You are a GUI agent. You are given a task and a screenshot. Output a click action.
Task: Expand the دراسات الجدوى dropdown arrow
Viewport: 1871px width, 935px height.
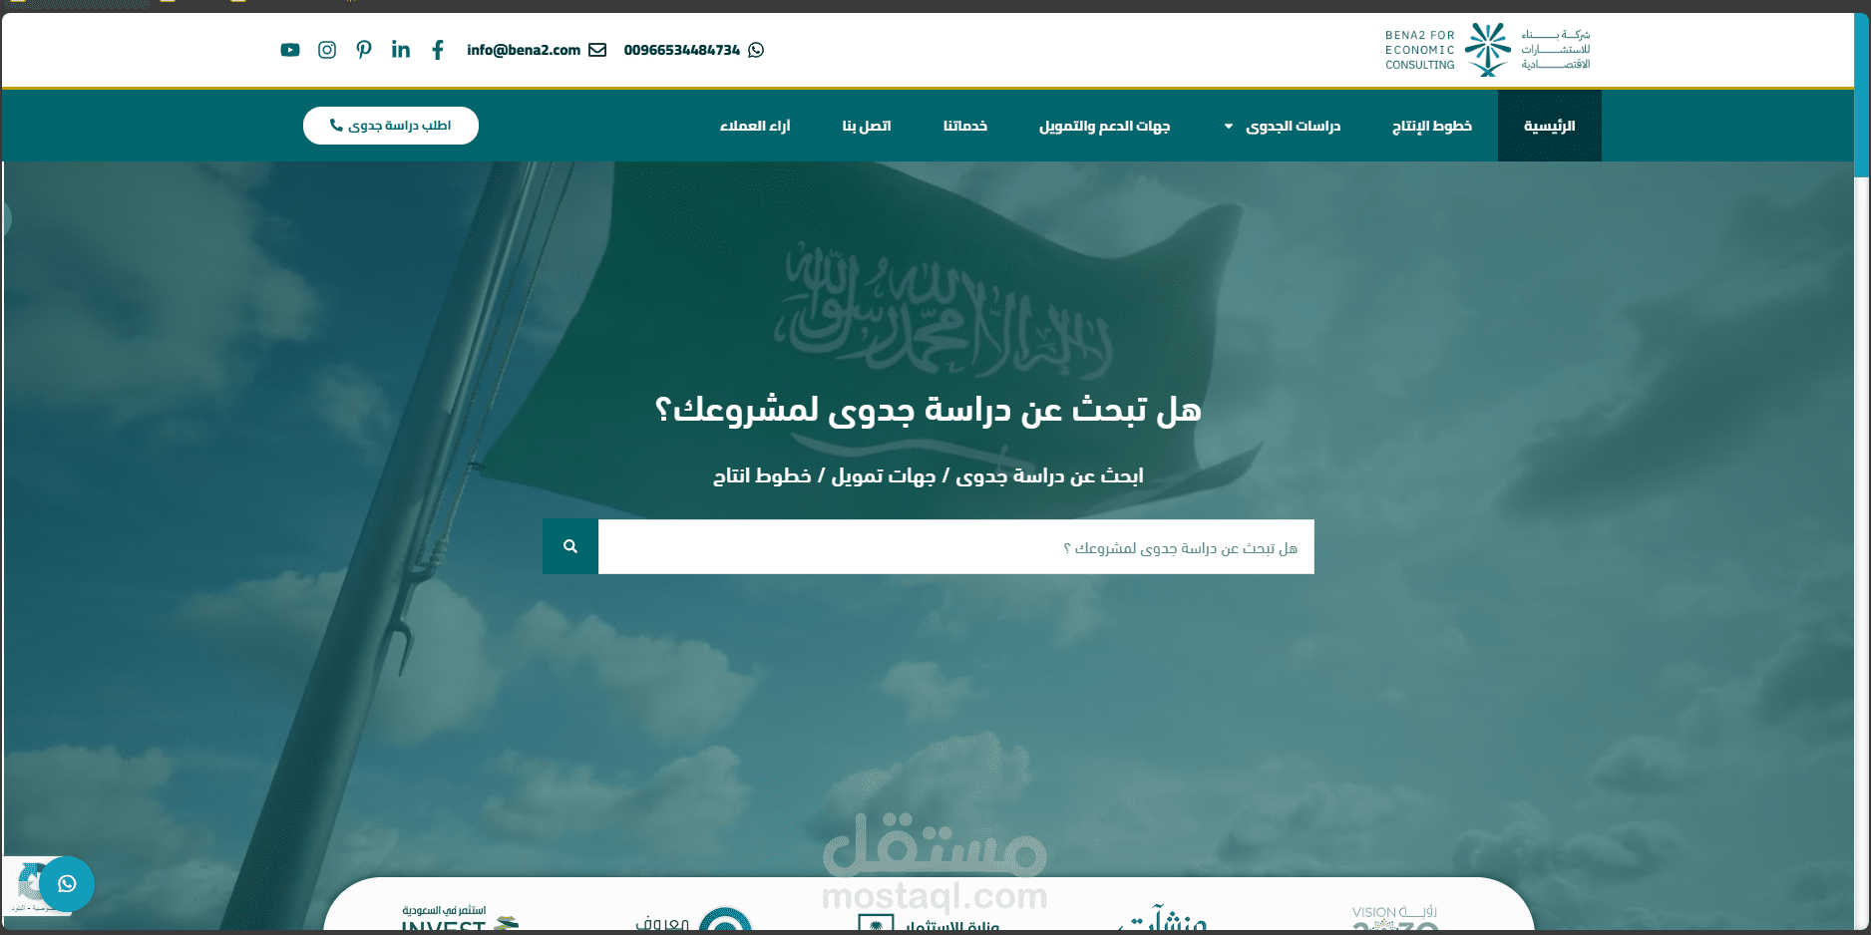pos(1229,127)
